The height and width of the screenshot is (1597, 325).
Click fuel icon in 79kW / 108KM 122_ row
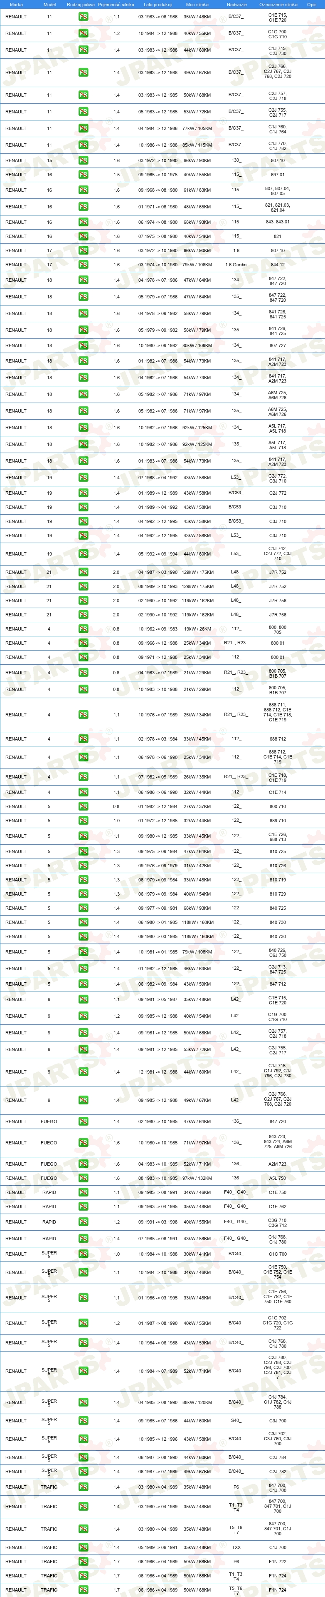83,951
